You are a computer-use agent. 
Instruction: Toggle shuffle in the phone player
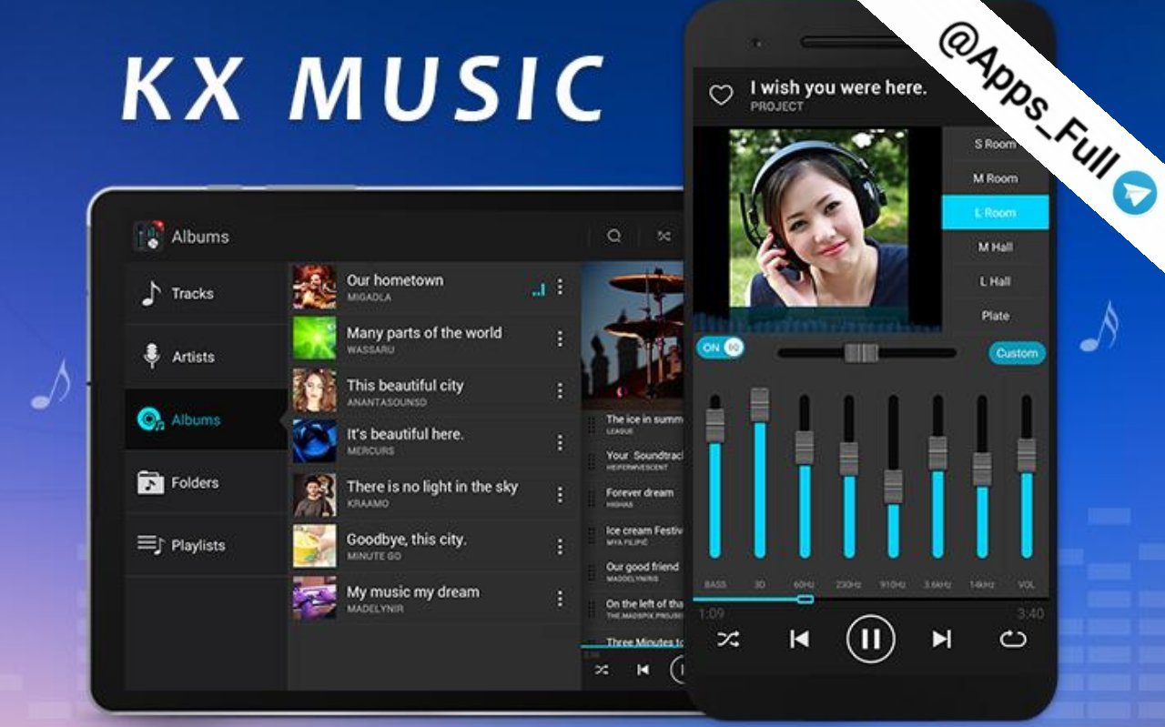click(728, 640)
